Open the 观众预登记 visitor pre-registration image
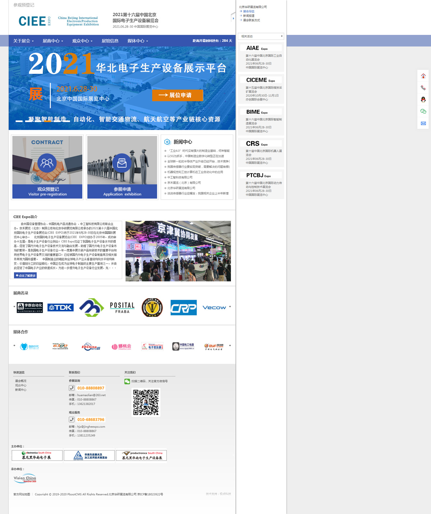Image resolution: width=431 pixels, height=514 pixels. pos(47,167)
